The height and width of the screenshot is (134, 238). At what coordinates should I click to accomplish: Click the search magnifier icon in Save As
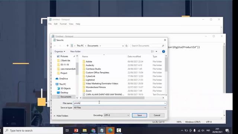(x=163, y=46)
